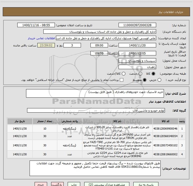Click the تعداد / مقدار column header
Viewport: 193px width, 186px height.
[45, 121]
